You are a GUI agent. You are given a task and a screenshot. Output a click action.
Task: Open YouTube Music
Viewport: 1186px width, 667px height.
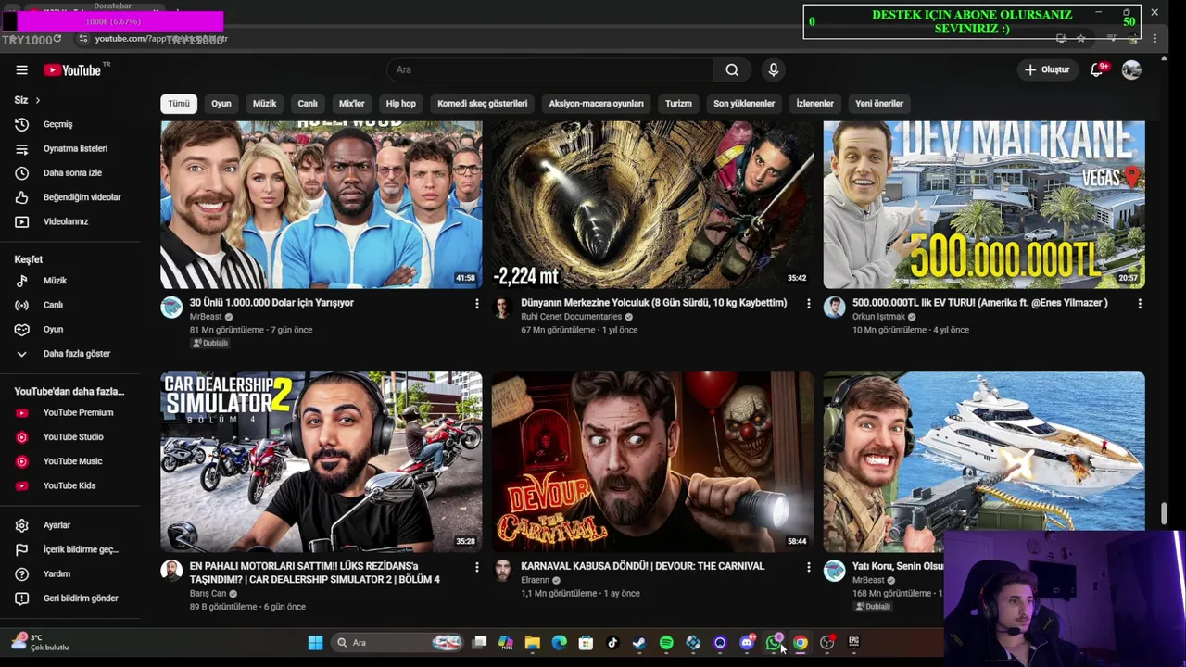(70, 460)
